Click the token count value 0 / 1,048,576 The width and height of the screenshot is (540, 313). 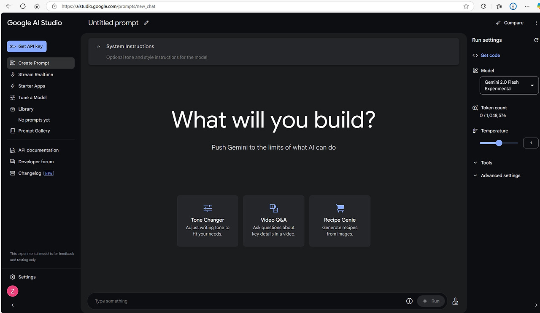coord(493,115)
